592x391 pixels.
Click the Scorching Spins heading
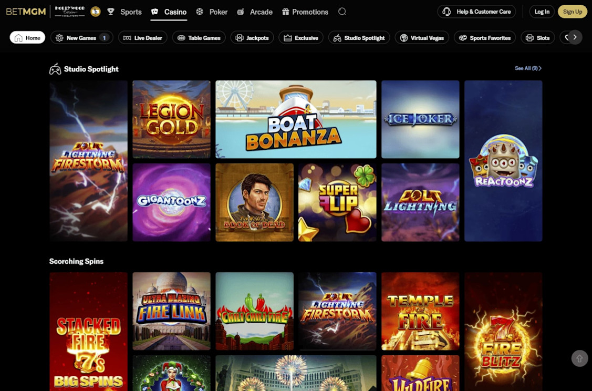(76, 261)
